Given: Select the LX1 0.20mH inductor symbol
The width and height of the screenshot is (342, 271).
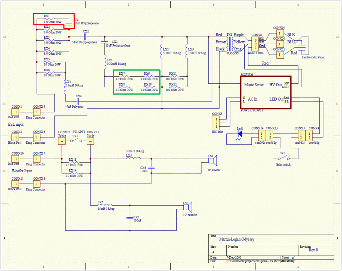Looking at the screenshot, I should pyautogui.click(x=105, y=62).
